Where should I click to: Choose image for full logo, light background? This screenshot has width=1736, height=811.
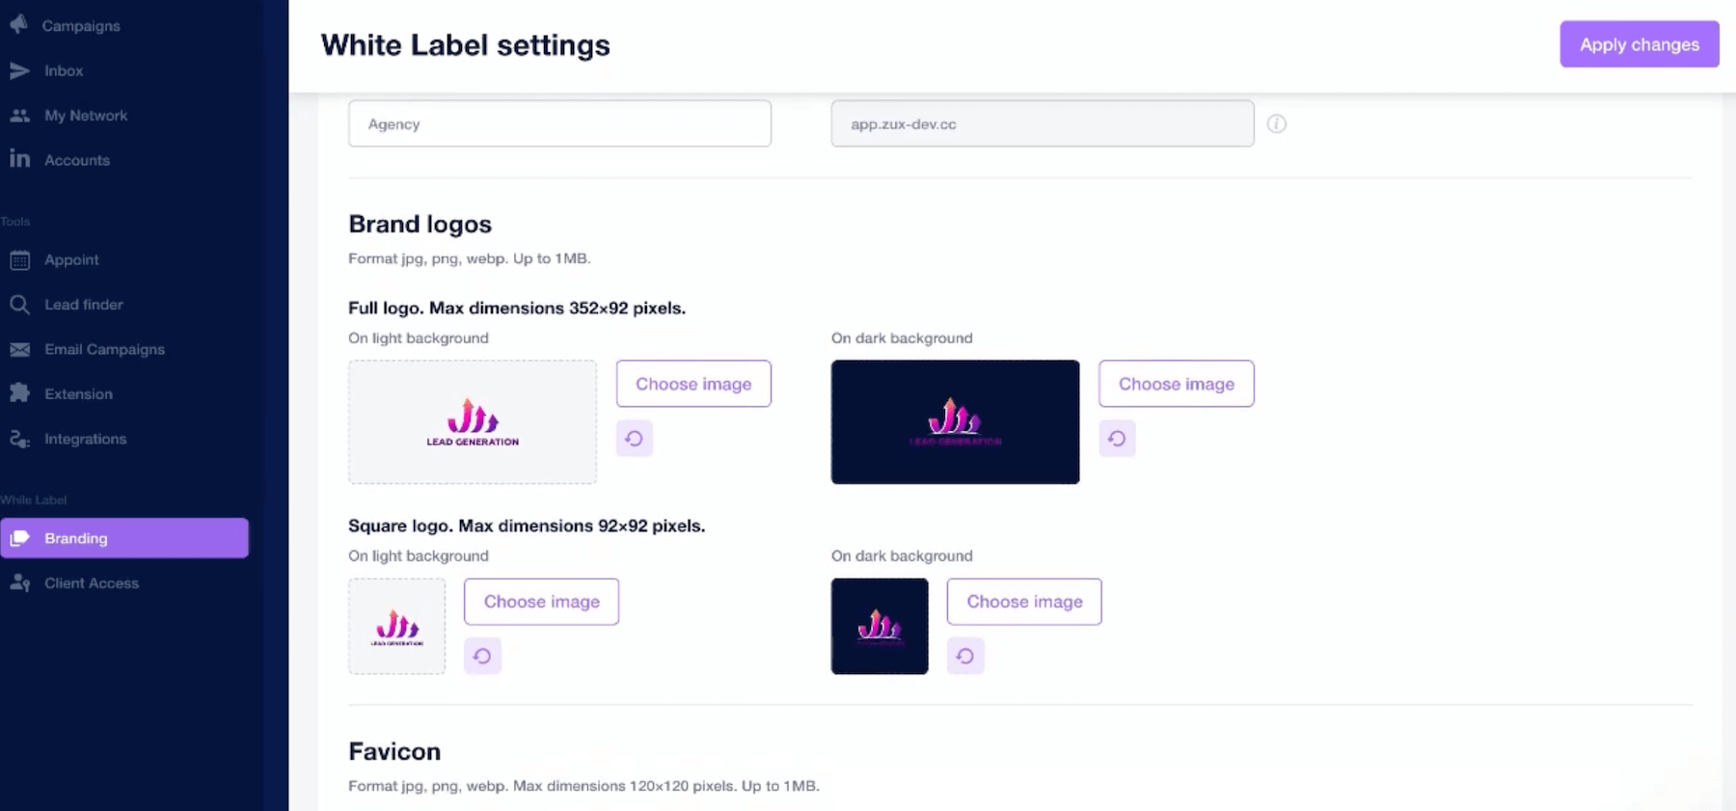click(x=693, y=384)
